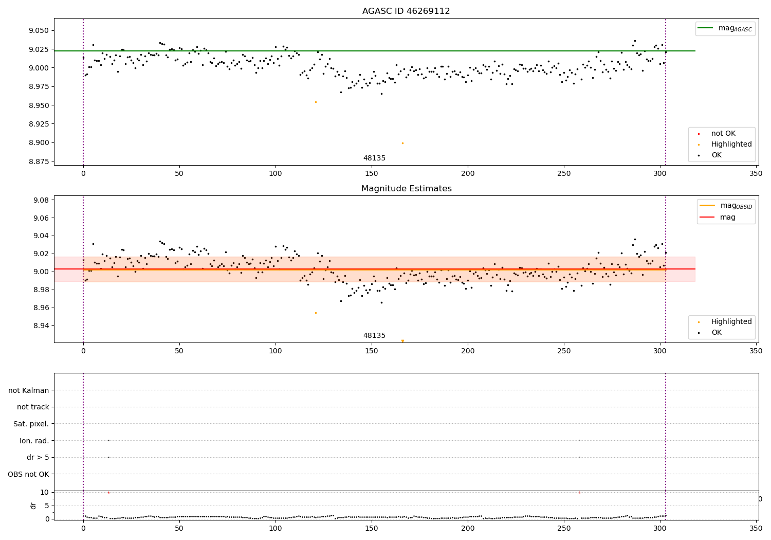This screenshot has width=771, height=540.
Task: Click the orange highlighted point near 8.954 in middle plot
Action: [x=316, y=313]
